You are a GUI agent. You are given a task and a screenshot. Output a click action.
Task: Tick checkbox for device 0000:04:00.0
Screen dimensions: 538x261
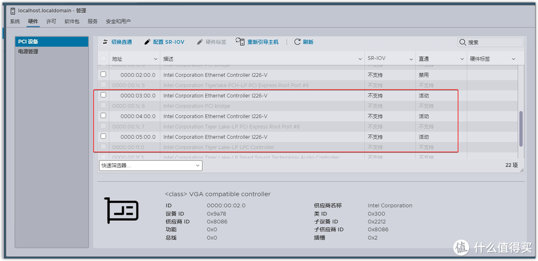point(103,115)
